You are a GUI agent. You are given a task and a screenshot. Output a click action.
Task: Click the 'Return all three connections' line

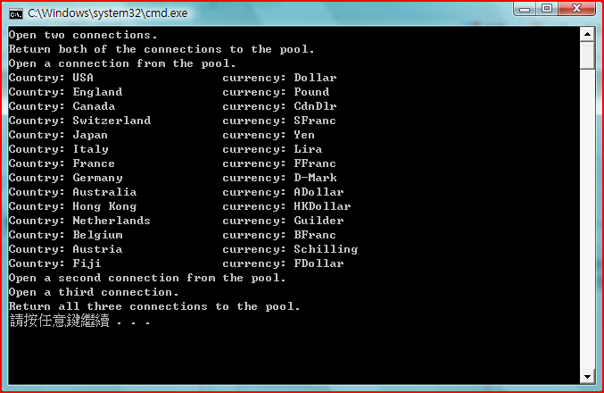coord(154,306)
